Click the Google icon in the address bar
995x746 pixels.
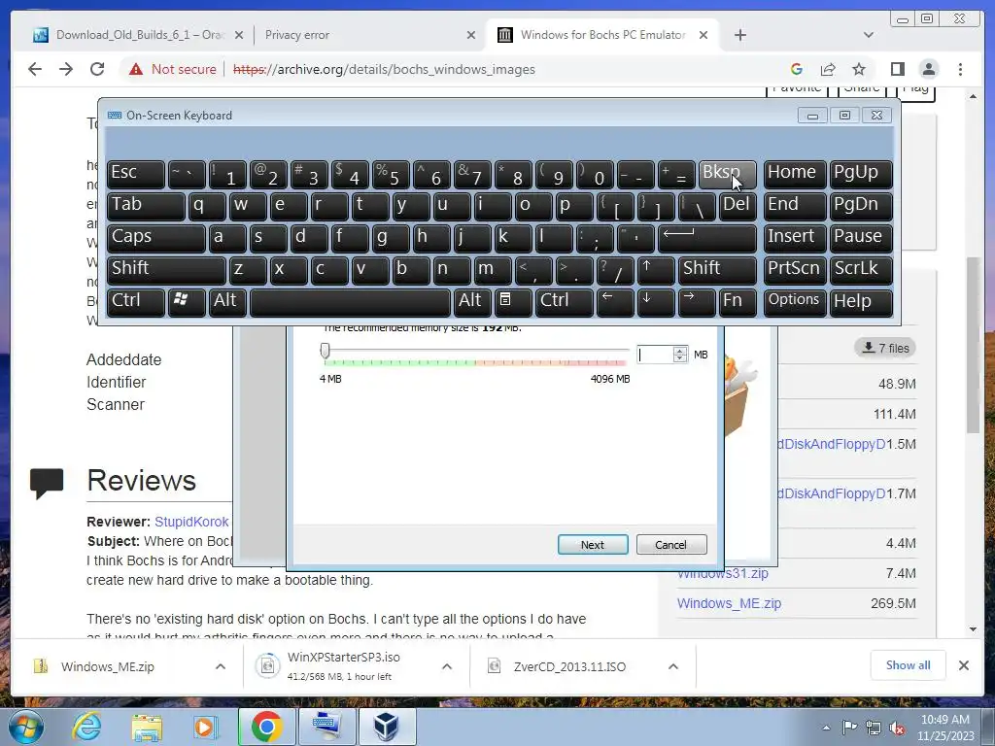[797, 69]
